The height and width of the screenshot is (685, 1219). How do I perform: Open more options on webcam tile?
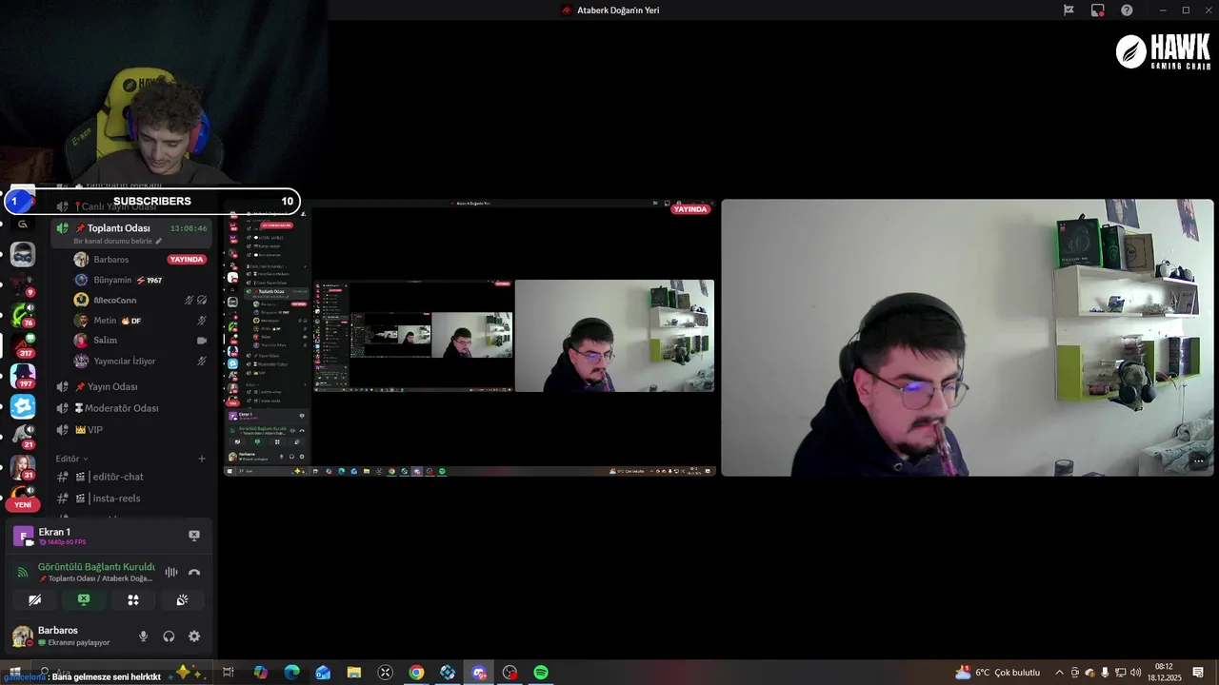click(x=1198, y=460)
